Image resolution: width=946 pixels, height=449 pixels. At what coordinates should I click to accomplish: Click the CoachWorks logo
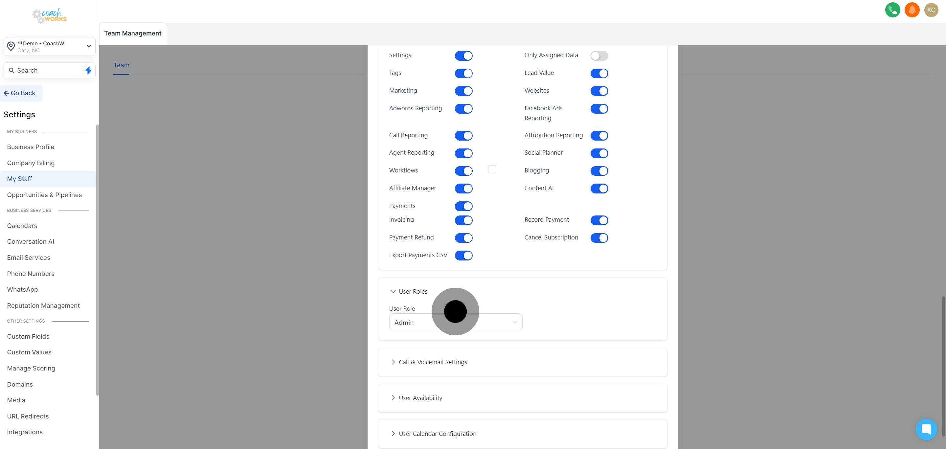[49, 16]
